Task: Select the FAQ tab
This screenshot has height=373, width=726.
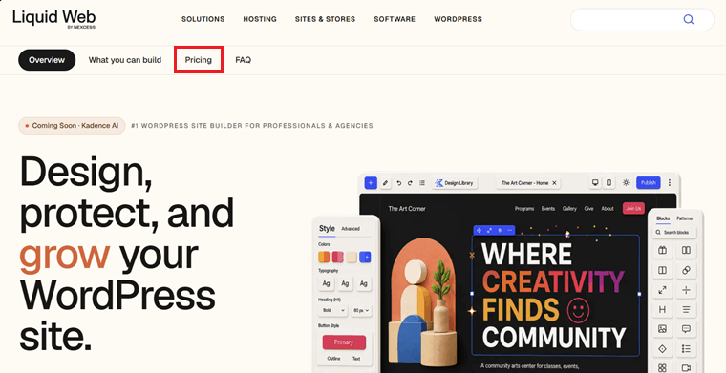Action: [243, 60]
